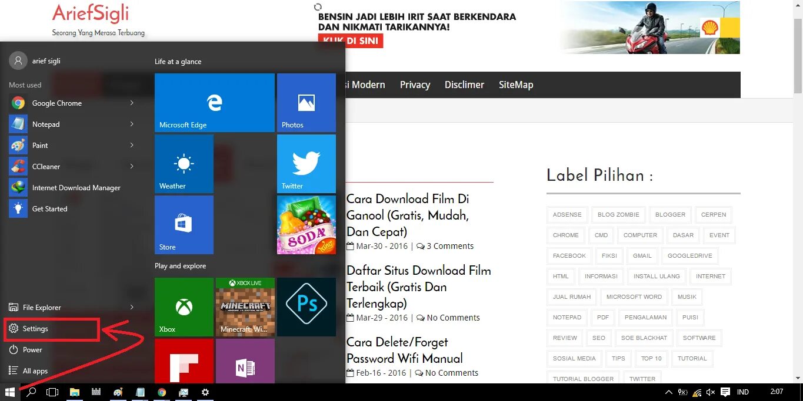Open Task View on the taskbar
Viewport: 803px width, 401px height.
[52, 392]
